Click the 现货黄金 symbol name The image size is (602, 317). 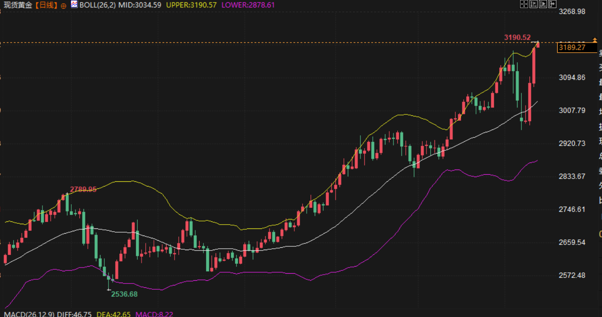tap(19, 5)
